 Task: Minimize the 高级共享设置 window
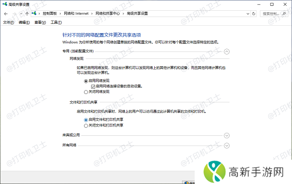coord(259,4)
